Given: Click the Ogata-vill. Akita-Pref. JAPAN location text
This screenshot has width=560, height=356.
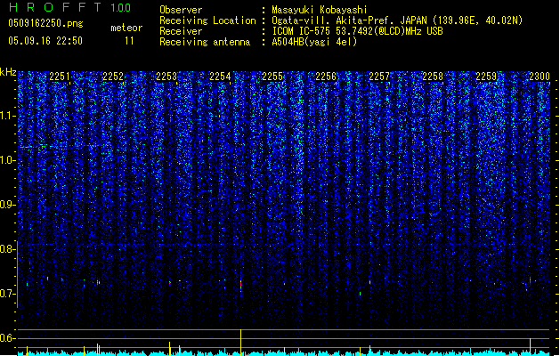Looking at the screenshot, I should tap(397, 20).
